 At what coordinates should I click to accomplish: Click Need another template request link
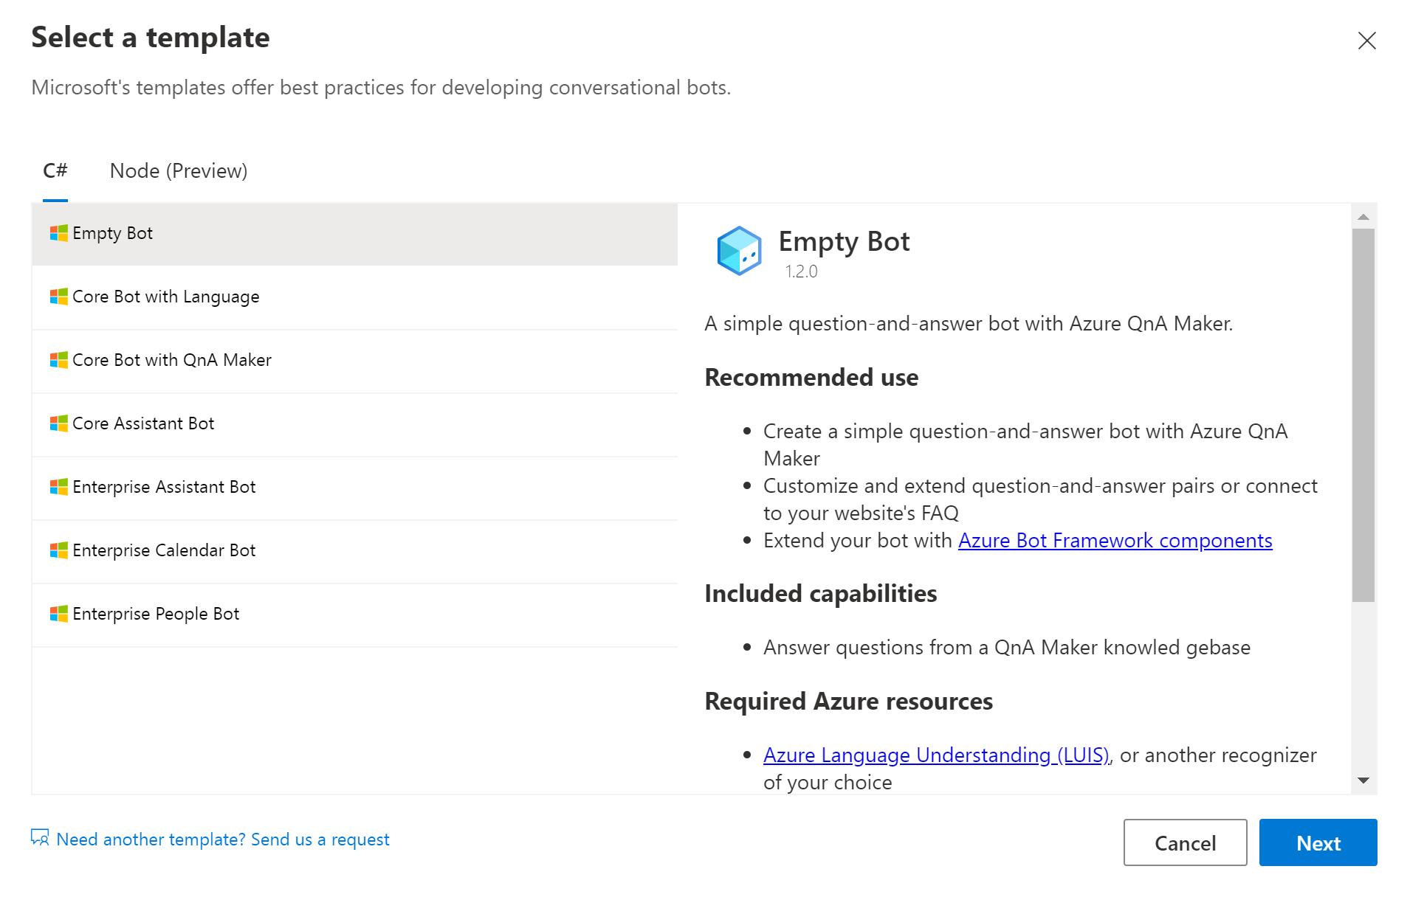[222, 840]
